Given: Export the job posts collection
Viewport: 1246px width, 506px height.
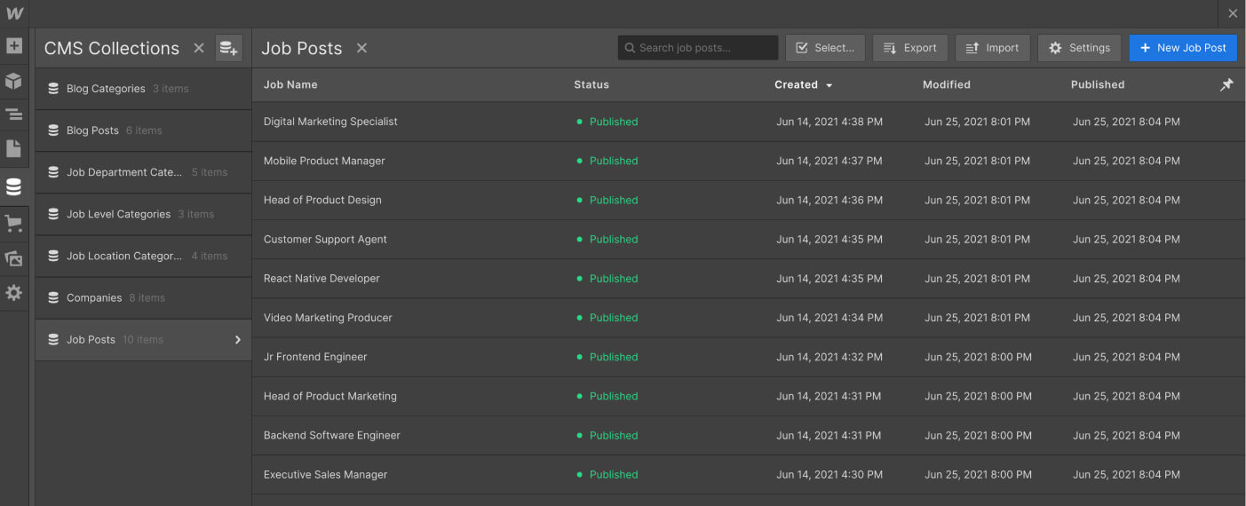Looking at the screenshot, I should (x=910, y=48).
